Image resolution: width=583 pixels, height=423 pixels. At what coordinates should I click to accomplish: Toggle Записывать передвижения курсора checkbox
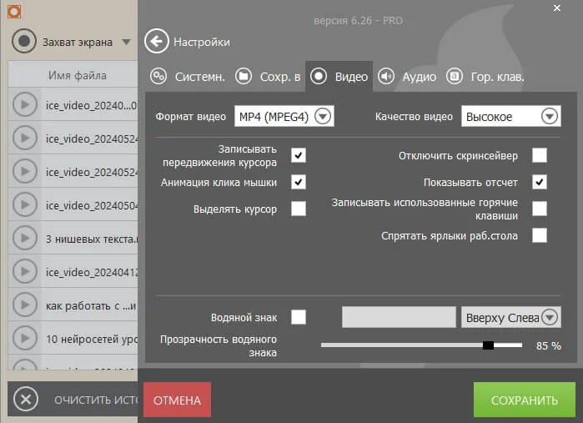point(299,155)
